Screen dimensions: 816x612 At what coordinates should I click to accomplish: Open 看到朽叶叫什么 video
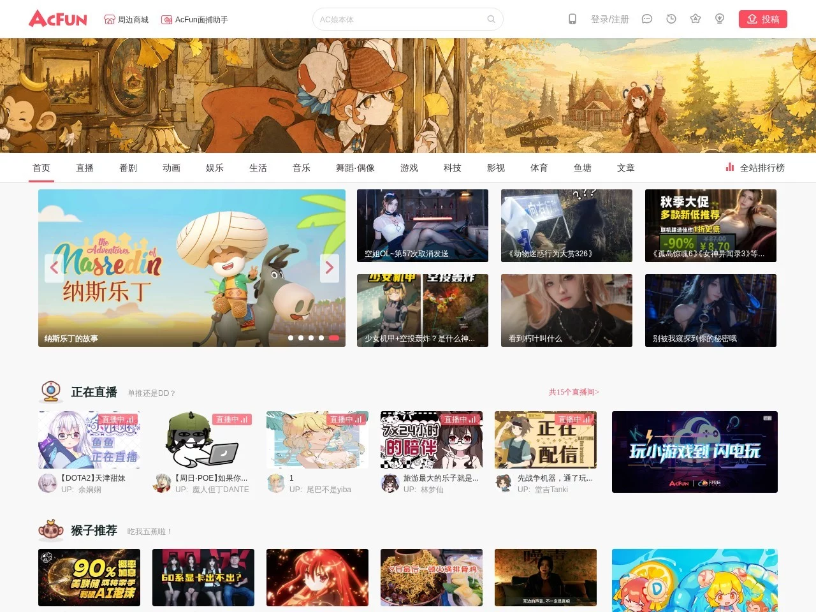point(567,310)
